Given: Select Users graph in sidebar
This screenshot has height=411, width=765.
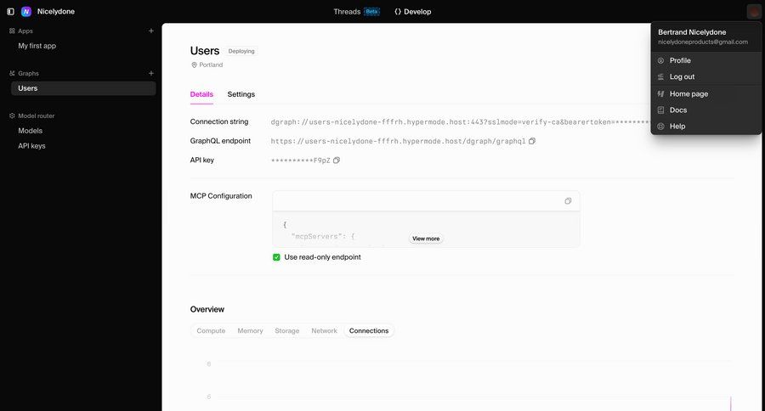Looking at the screenshot, I should (x=83, y=88).
